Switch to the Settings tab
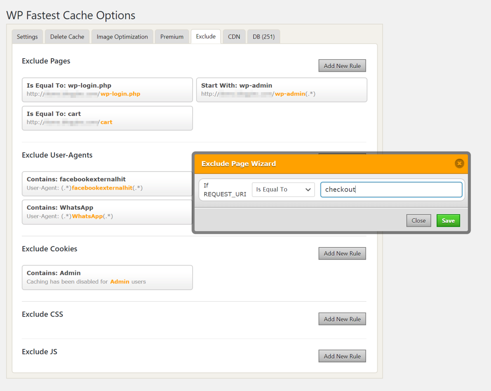The height and width of the screenshot is (391, 491). pos(27,37)
